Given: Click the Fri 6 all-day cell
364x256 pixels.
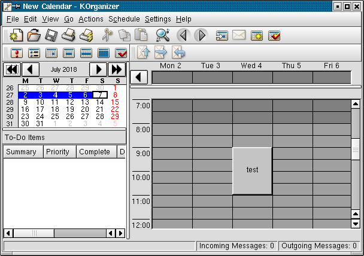Looking at the screenshot, I should [x=332, y=77].
